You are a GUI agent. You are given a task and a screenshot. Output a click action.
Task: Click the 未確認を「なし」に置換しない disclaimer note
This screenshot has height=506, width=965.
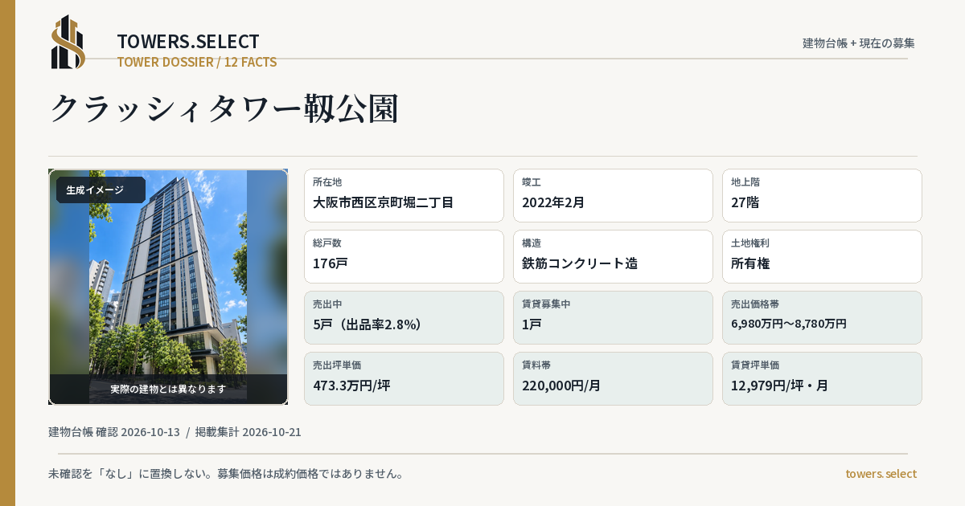226,474
